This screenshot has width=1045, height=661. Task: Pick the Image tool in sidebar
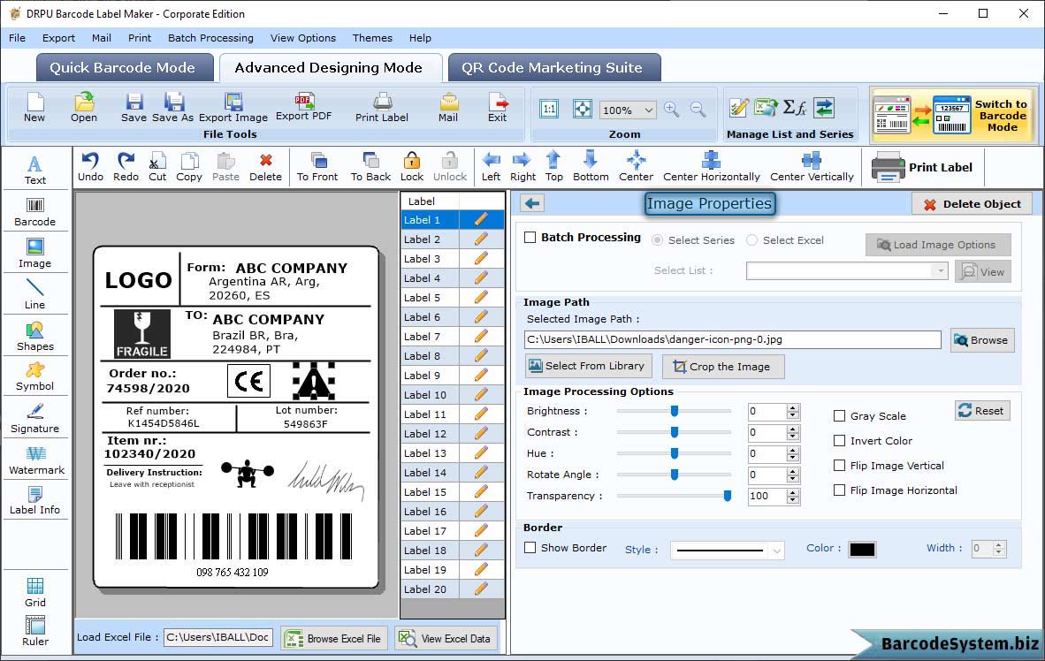(34, 254)
